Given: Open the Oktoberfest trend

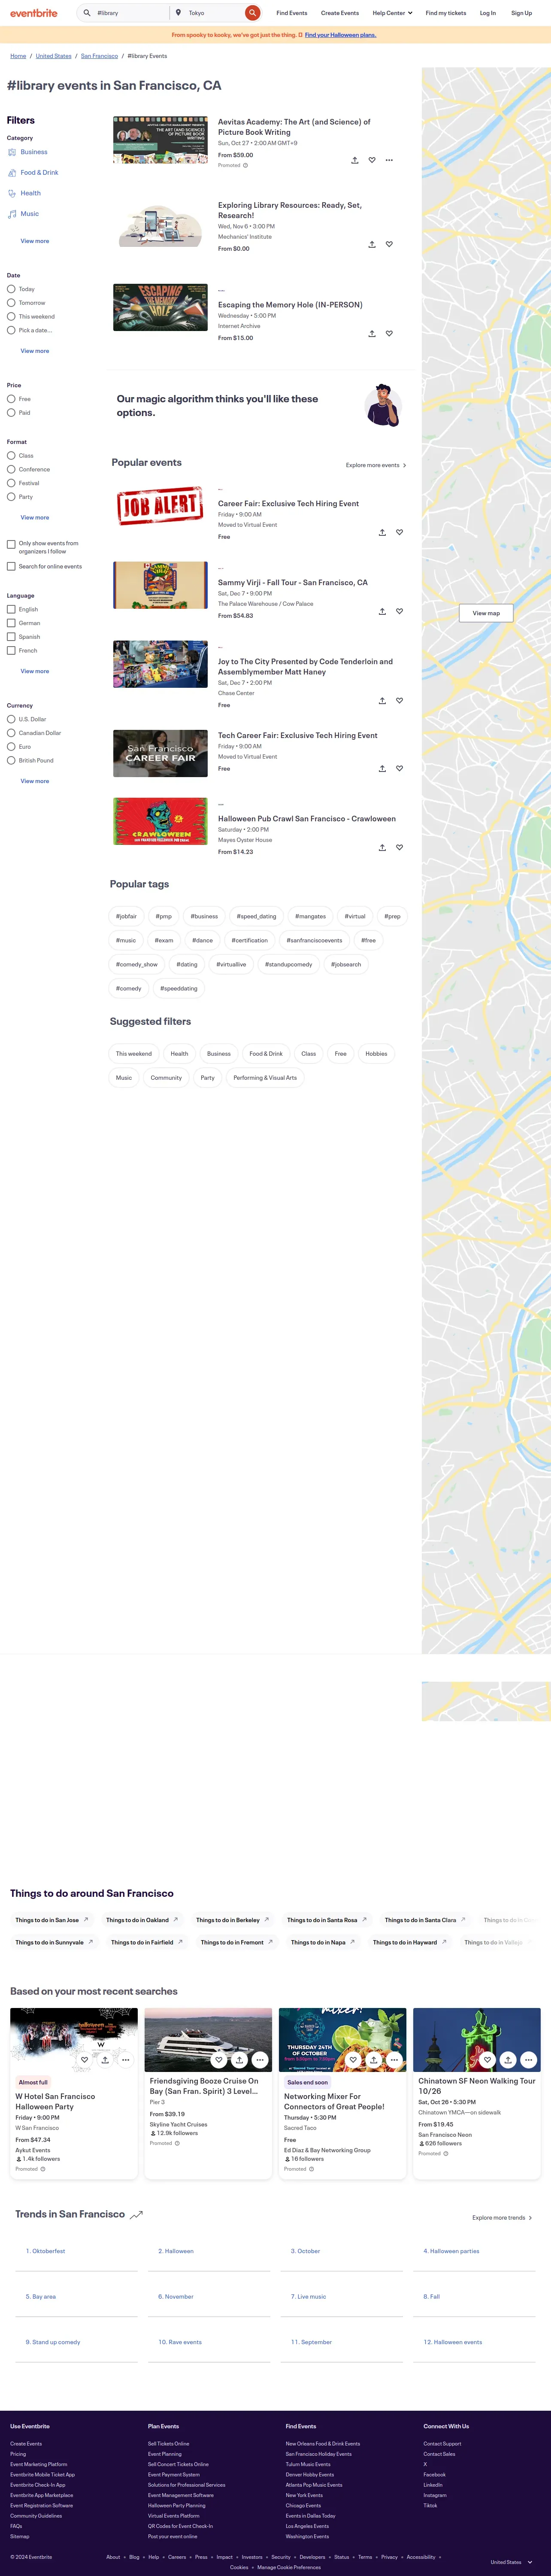Looking at the screenshot, I should (46, 2251).
